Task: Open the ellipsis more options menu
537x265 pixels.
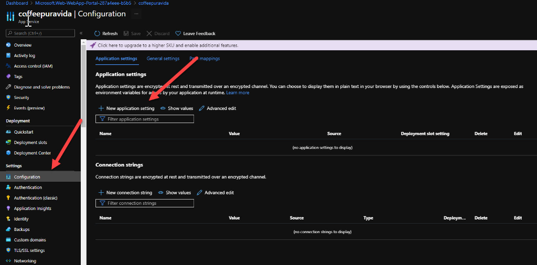Action: [136, 14]
